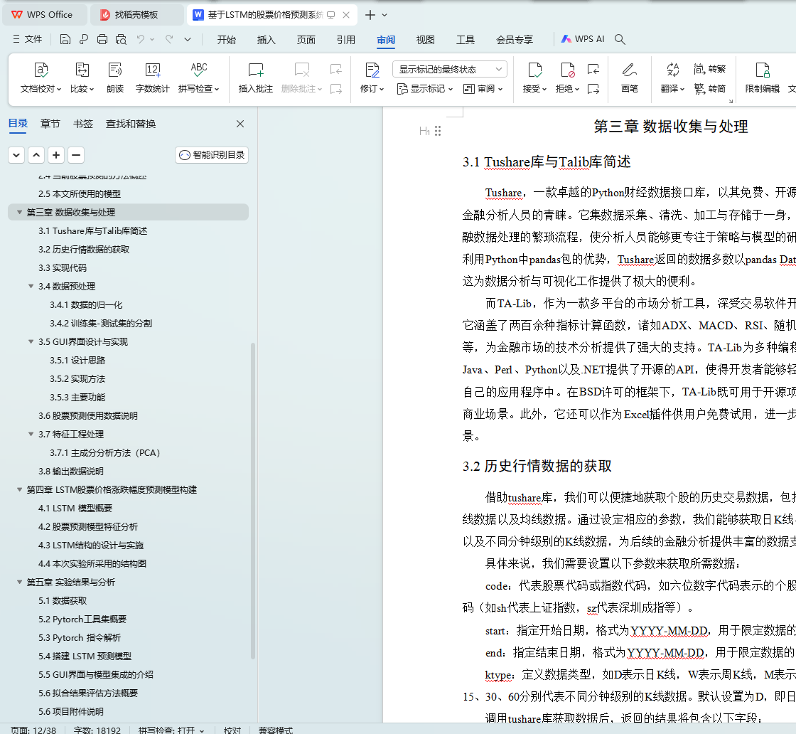Open quick access toolbar more arrow
The width and height of the screenshot is (796, 734).
point(188,39)
